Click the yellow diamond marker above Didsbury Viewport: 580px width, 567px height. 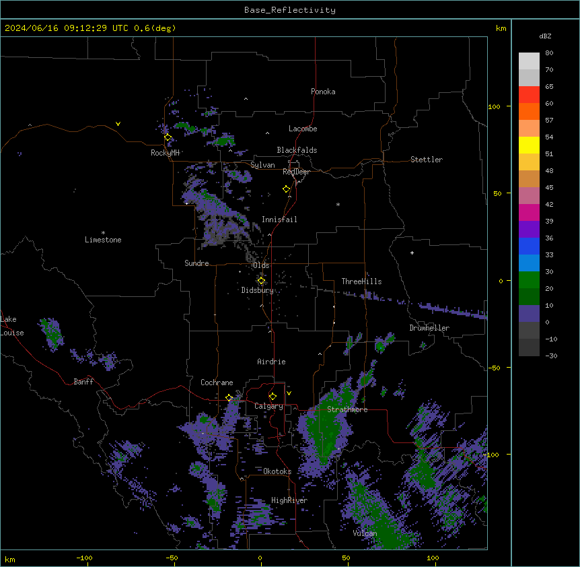[x=261, y=281]
